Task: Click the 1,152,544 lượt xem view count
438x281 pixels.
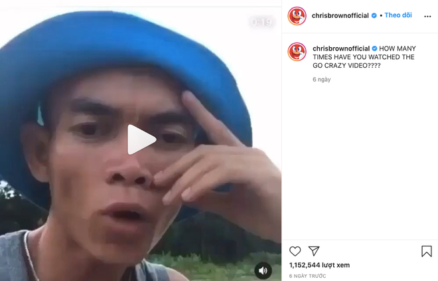Action: 319,265
